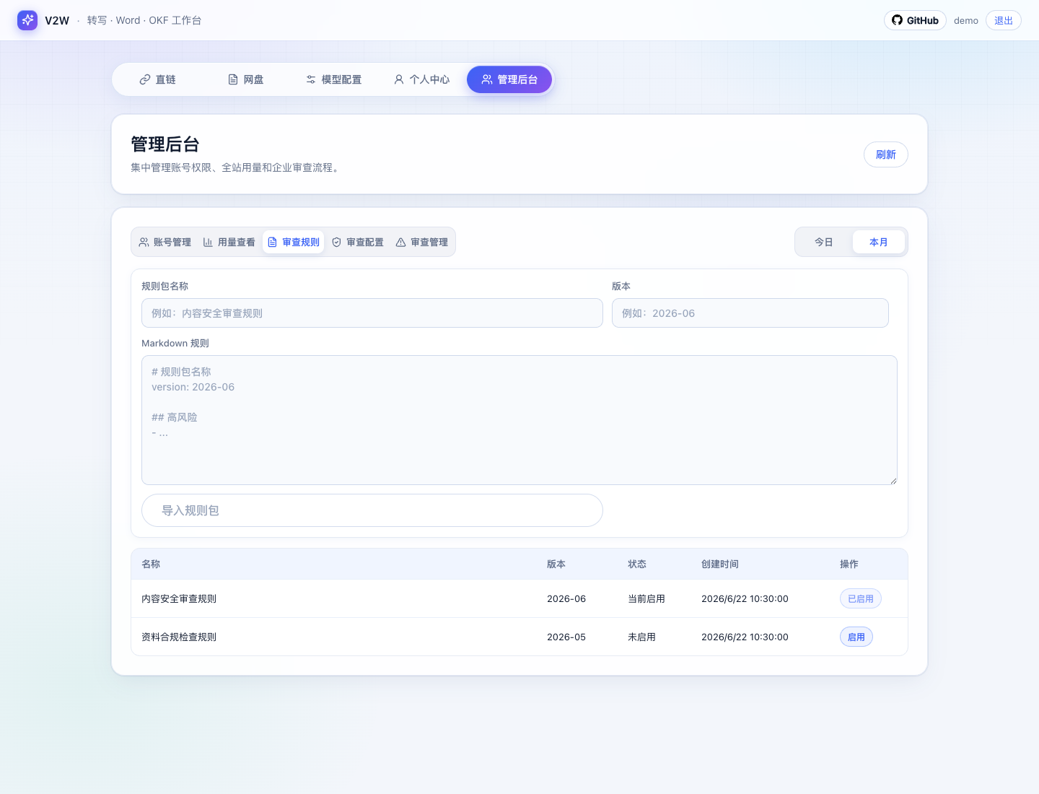Click the GitHub octocat icon
Viewport: 1039px width, 794px height.
click(x=897, y=20)
